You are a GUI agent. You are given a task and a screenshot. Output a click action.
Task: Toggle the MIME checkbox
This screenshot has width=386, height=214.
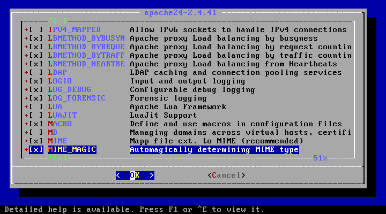coord(36,141)
